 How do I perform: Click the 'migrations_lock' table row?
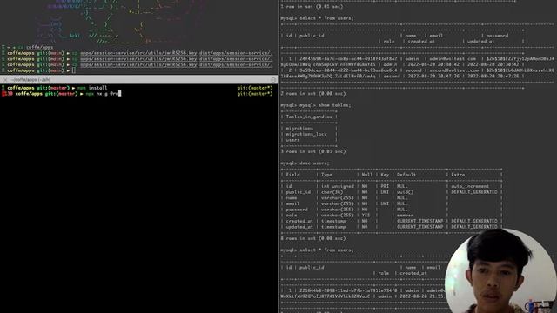click(306, 134)
